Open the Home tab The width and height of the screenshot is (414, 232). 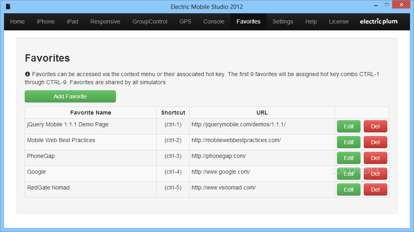click(17, 21)
